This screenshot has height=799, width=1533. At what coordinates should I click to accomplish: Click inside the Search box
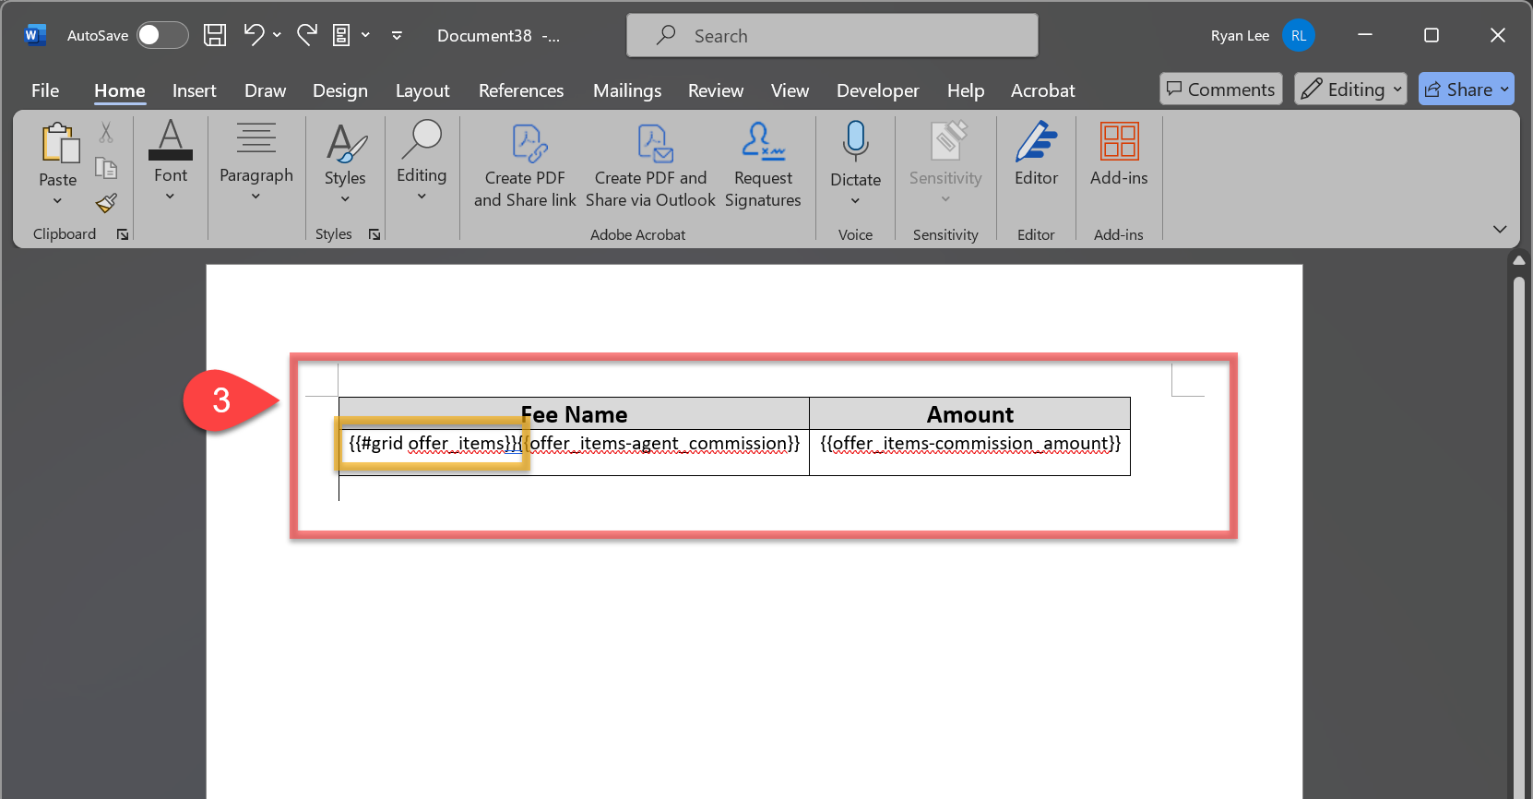832,36
